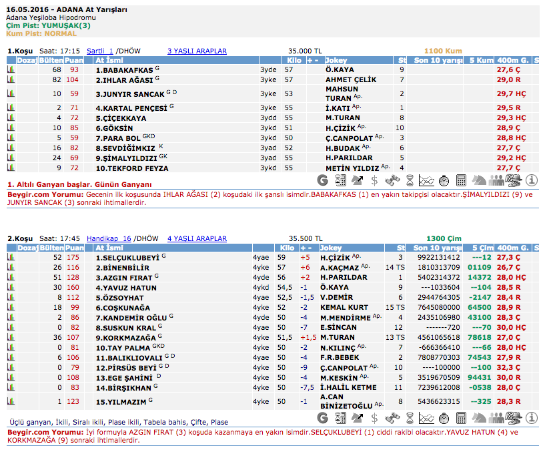Click the calculator icon in race 2 toolbar
The height and width of the screenshot is (452, 549).
click(461, 419)
